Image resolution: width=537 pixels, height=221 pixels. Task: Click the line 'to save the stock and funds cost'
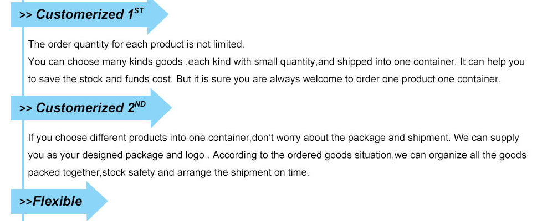264,80
